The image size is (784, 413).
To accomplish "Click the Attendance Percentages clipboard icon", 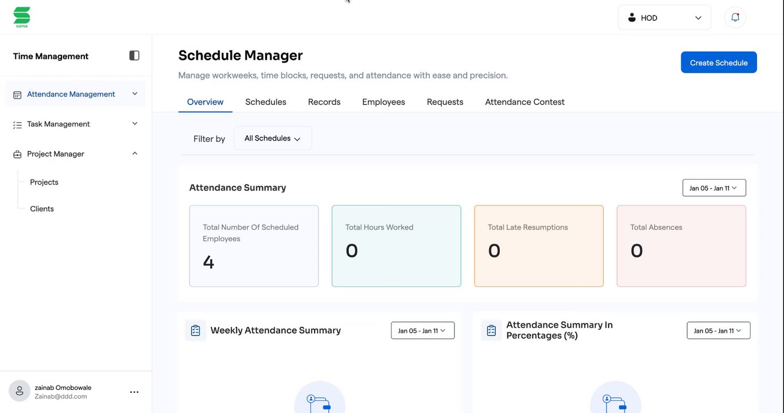I will [x=491, y=330].
